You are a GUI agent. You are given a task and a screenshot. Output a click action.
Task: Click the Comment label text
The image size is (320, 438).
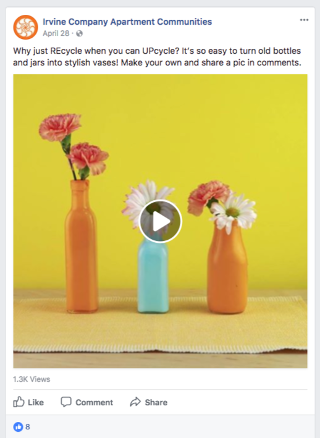[94, 402]
